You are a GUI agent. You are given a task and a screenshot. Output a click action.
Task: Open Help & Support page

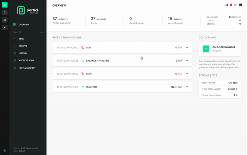(27, 68)
